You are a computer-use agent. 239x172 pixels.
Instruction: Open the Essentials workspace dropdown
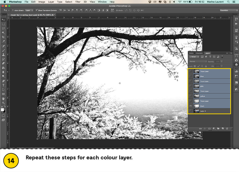[x=229, y=10]
